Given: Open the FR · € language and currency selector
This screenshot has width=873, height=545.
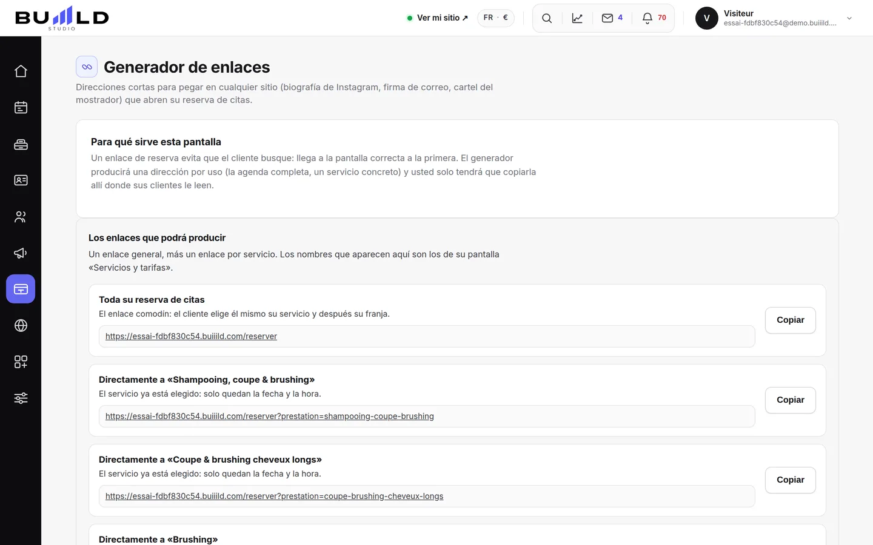Looking at the screenshot, I should pyautogui.click(x=496, y=18).
